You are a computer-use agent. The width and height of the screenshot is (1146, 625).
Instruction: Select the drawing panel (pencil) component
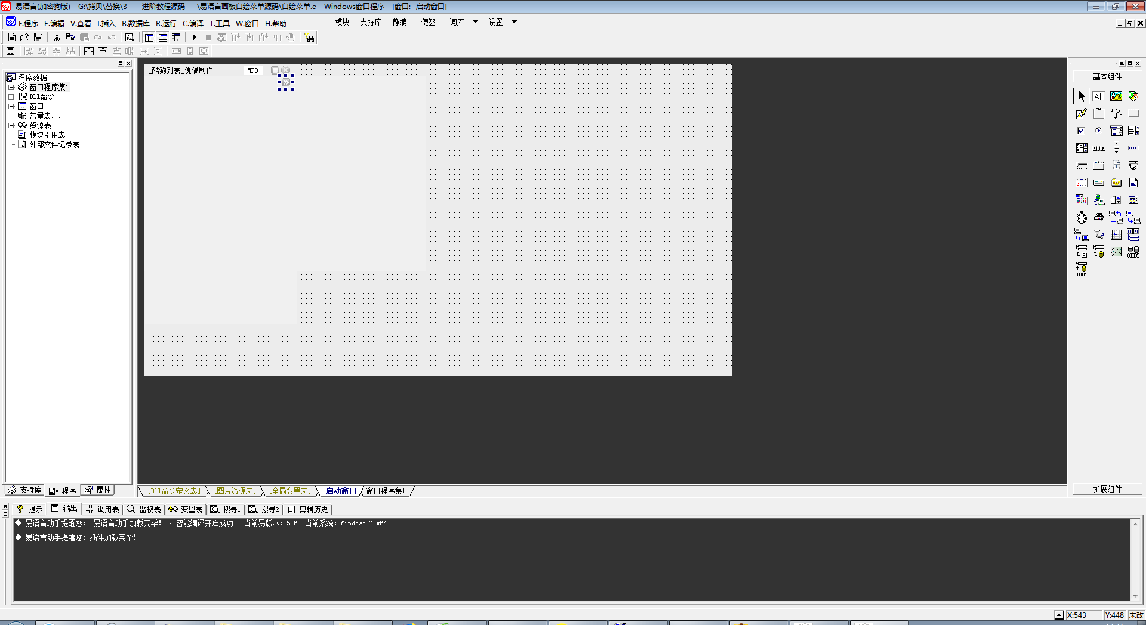[x=1082, y=113]
